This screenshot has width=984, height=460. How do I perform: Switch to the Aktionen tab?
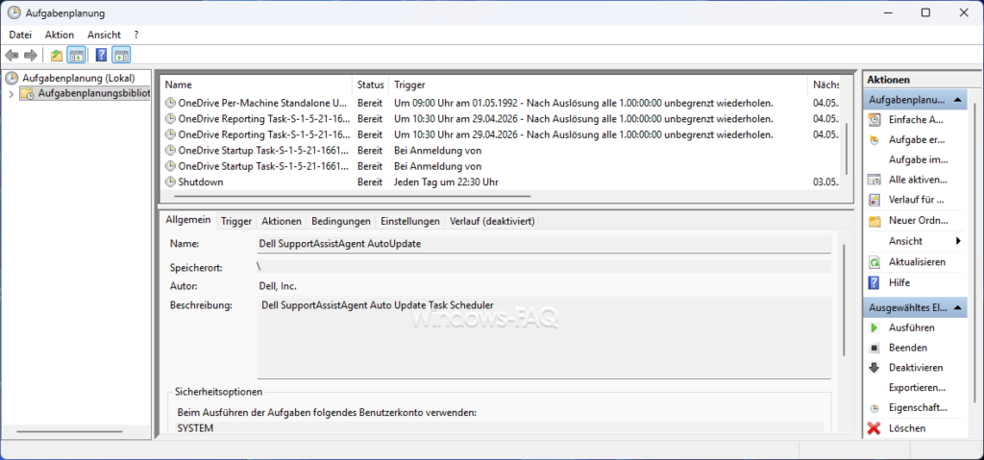[282, 221]
